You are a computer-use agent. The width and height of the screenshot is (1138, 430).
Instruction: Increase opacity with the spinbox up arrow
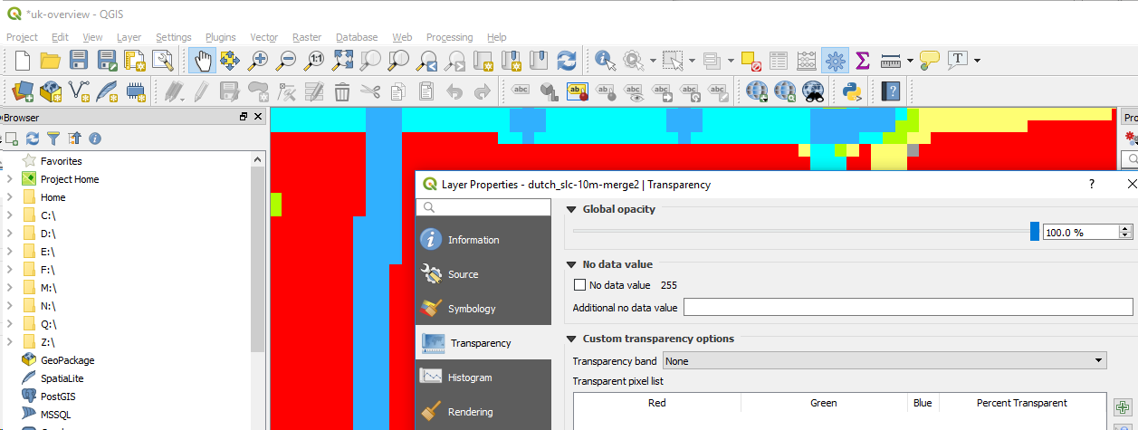point(1126,228)
